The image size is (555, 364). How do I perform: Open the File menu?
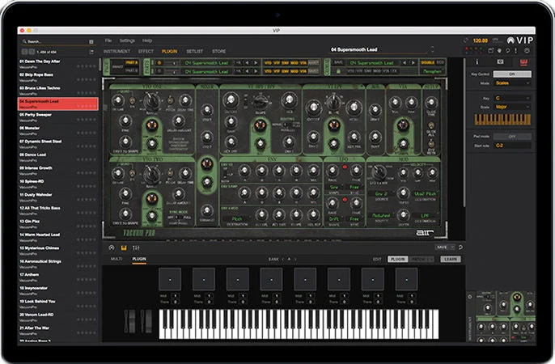(x=108, y=40)
